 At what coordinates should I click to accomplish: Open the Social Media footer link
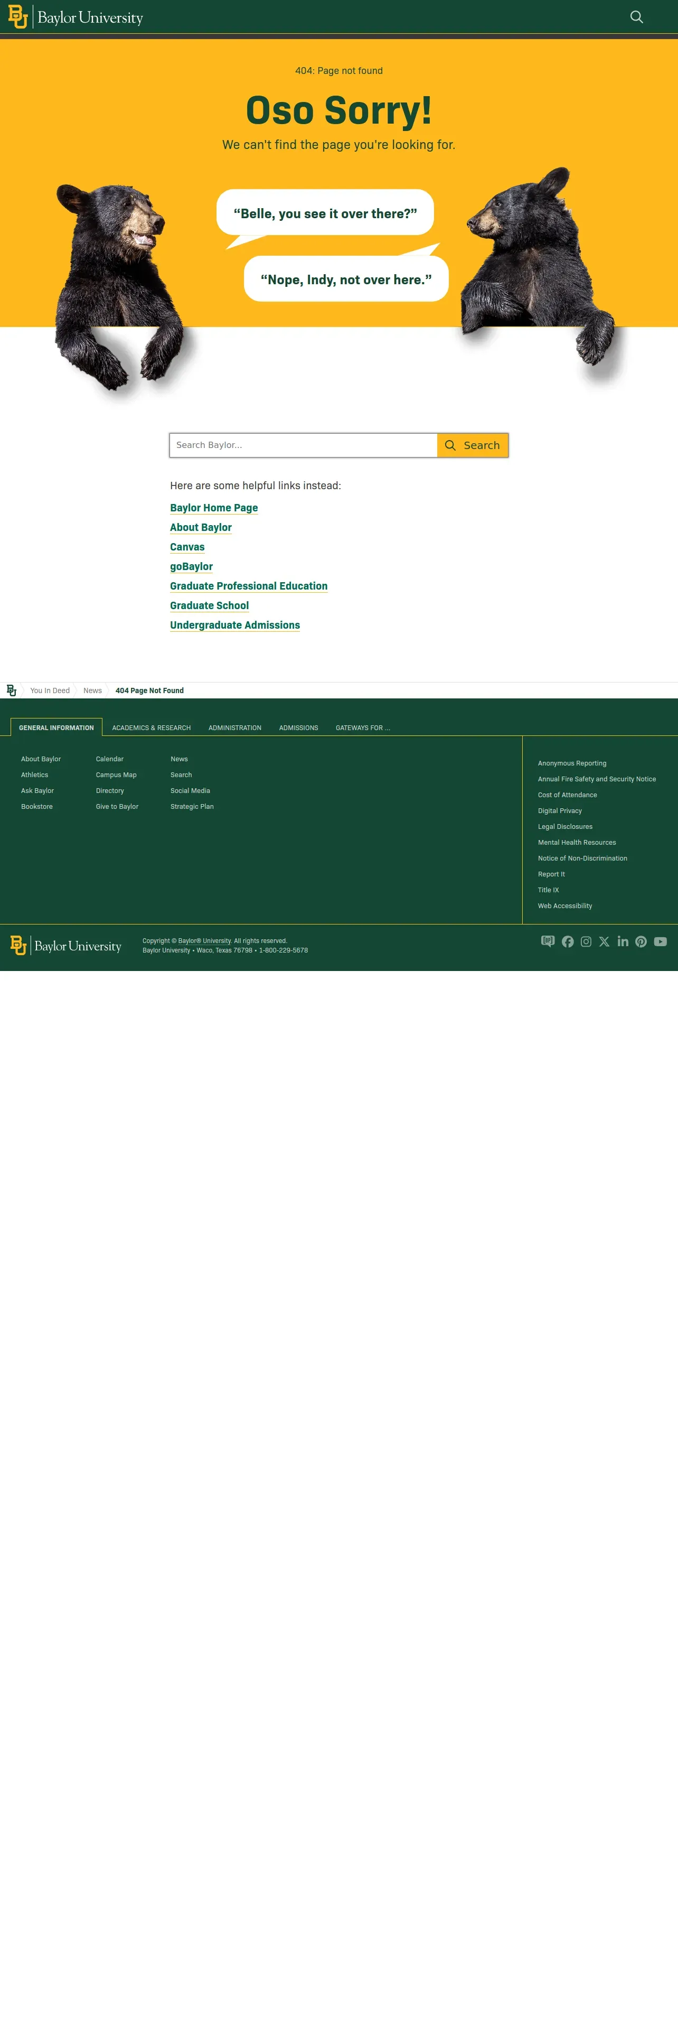(x=190, y=791)
